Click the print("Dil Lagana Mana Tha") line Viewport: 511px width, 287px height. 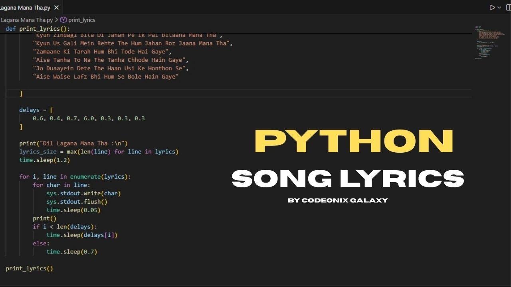tap(73, 143)
